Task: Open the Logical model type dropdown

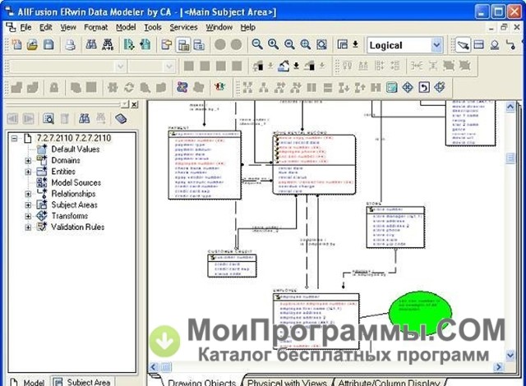Action: [436, 45]
